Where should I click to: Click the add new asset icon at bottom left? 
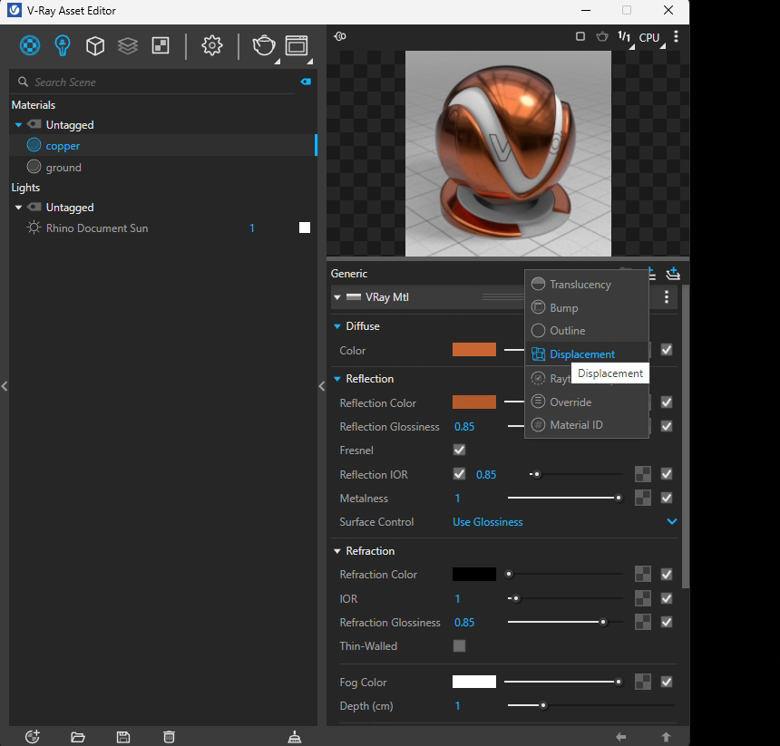click(33, 737)
